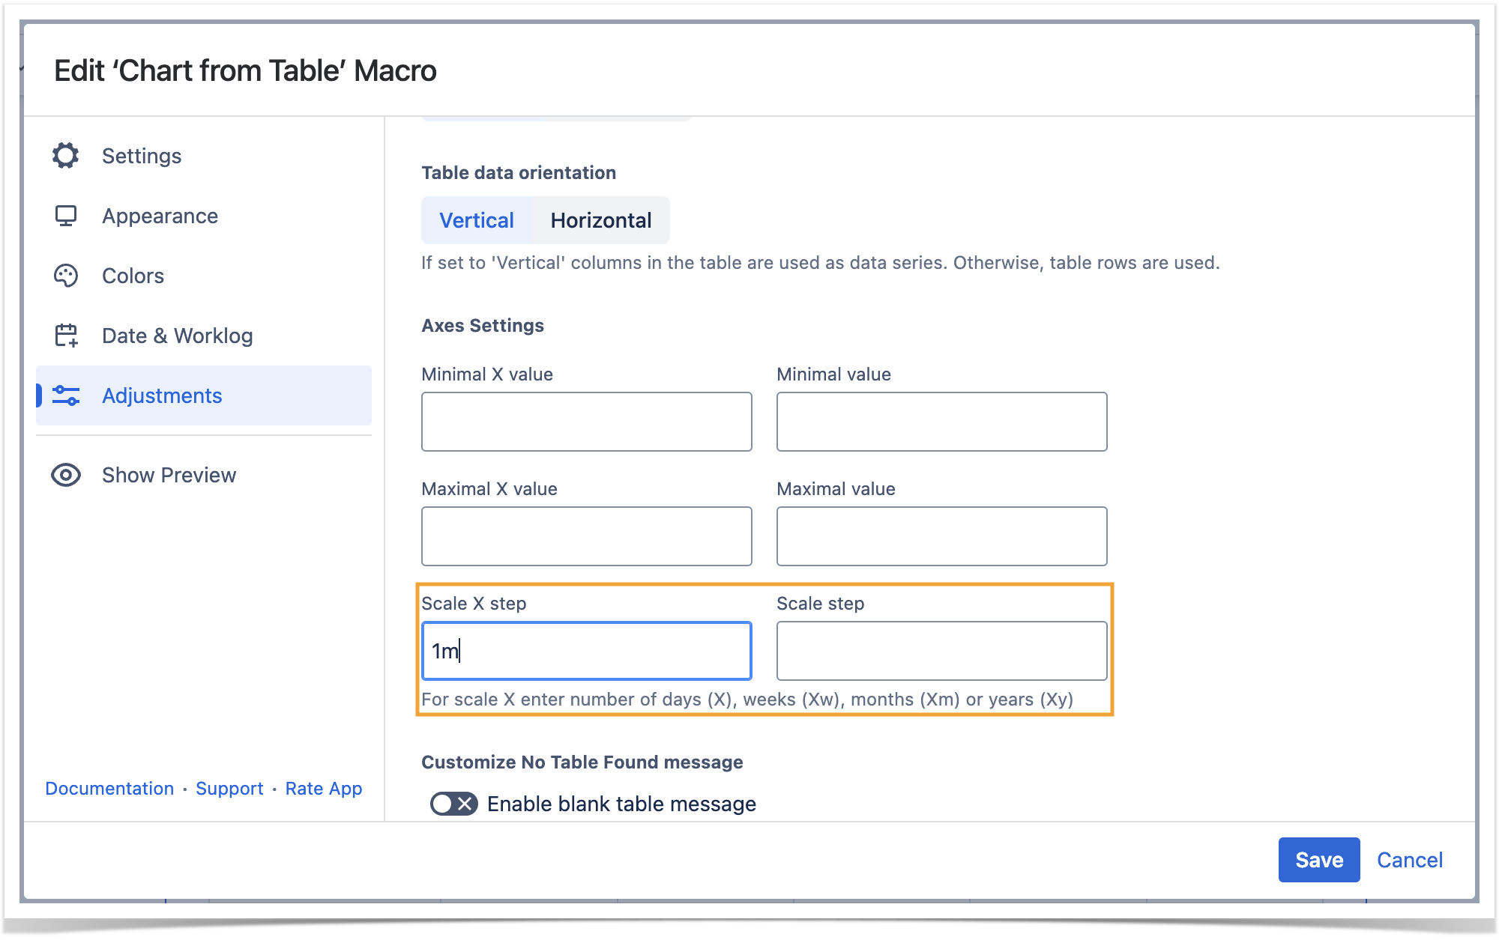This screenshot has width=1505, height=940.
Task: Click the Settings gear icon
Action: coord(66,156)
